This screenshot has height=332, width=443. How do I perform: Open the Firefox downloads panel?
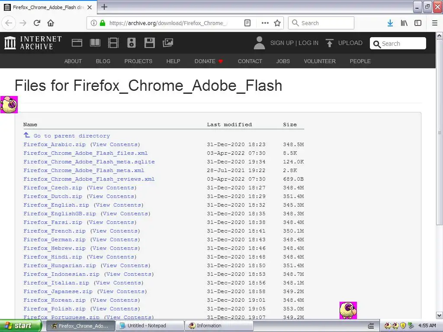click(390, 23)
